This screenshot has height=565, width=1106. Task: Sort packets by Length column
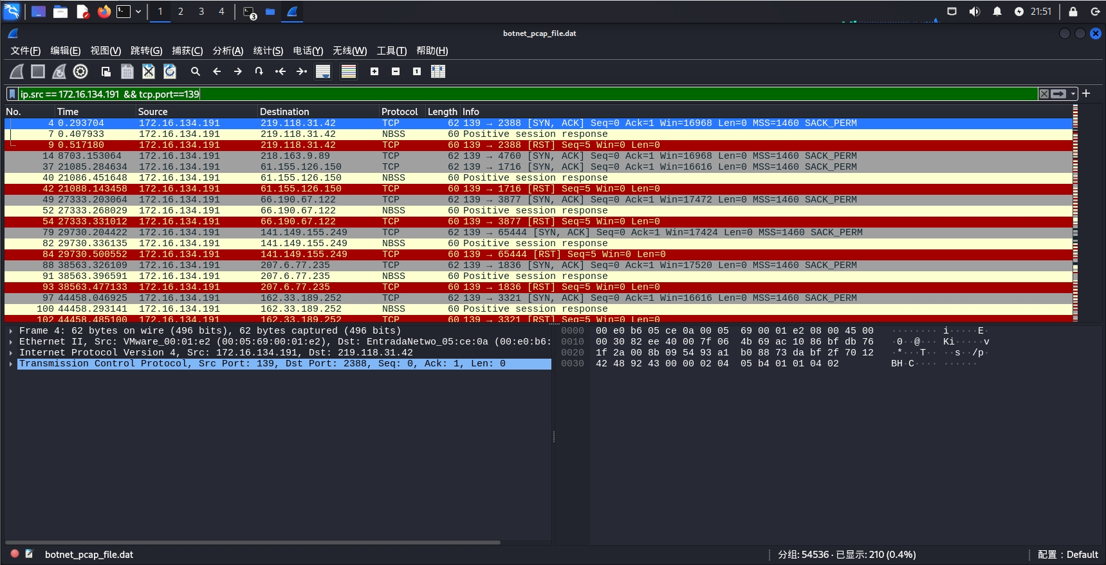[x=443, y=112]
